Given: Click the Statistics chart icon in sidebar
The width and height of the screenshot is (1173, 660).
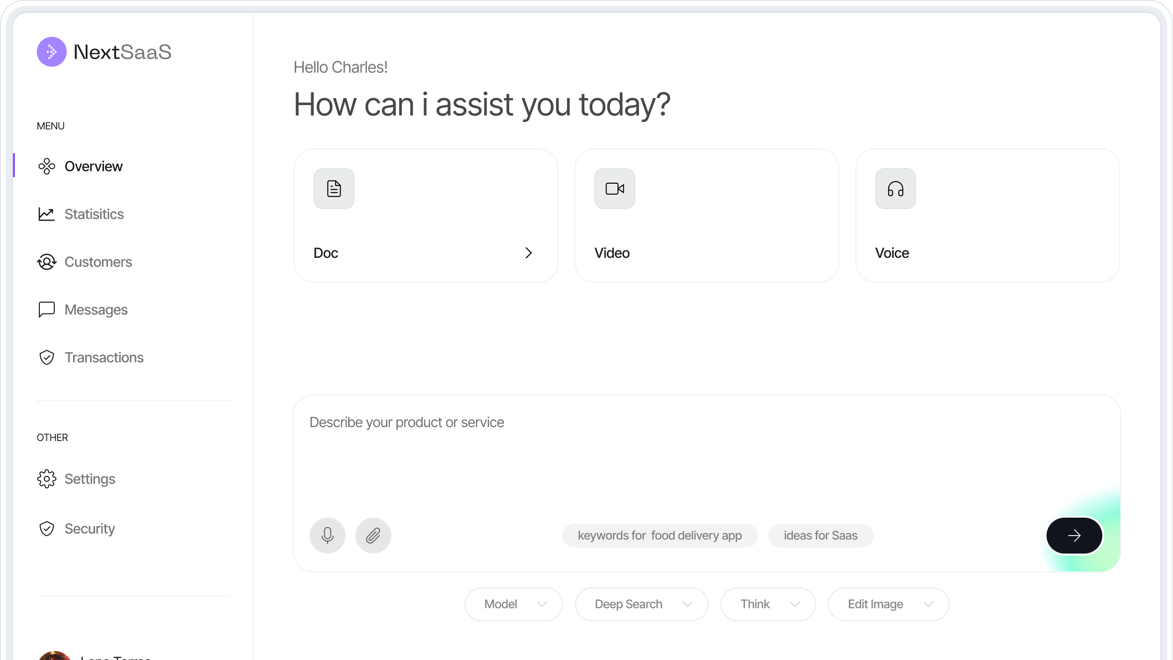Looking at the screenshot, I should pyautogui.click(x=47, y=214).
